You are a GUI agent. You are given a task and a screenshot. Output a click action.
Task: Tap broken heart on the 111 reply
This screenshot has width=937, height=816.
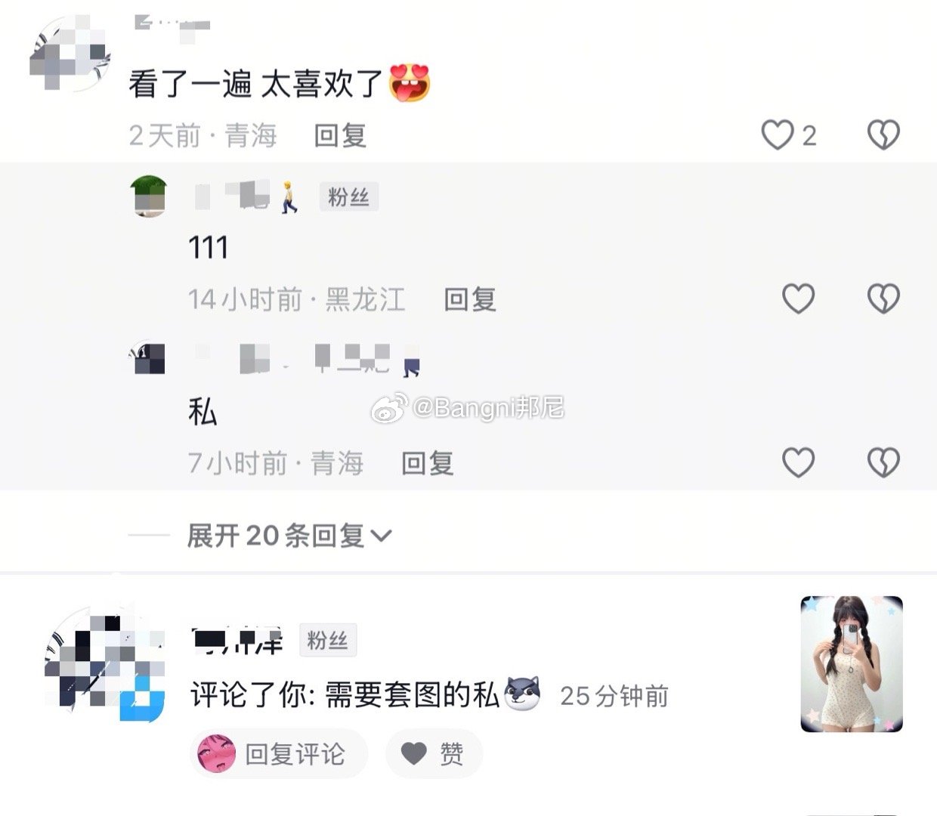pos(883,298)
